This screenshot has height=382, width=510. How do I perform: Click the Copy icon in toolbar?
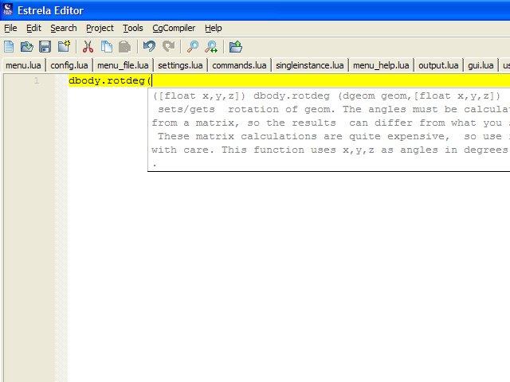(x=106, y=47)
